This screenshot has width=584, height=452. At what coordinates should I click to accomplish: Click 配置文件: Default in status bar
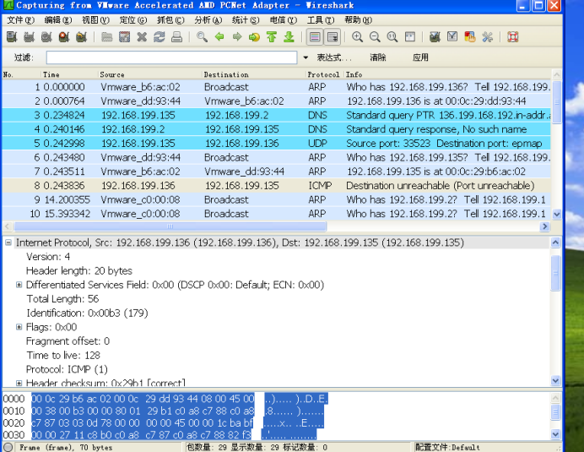coord(447,447)
